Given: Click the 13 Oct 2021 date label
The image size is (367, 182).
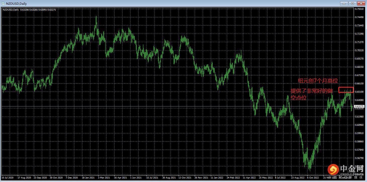Looking at the screenshot, I should point(185,178).
